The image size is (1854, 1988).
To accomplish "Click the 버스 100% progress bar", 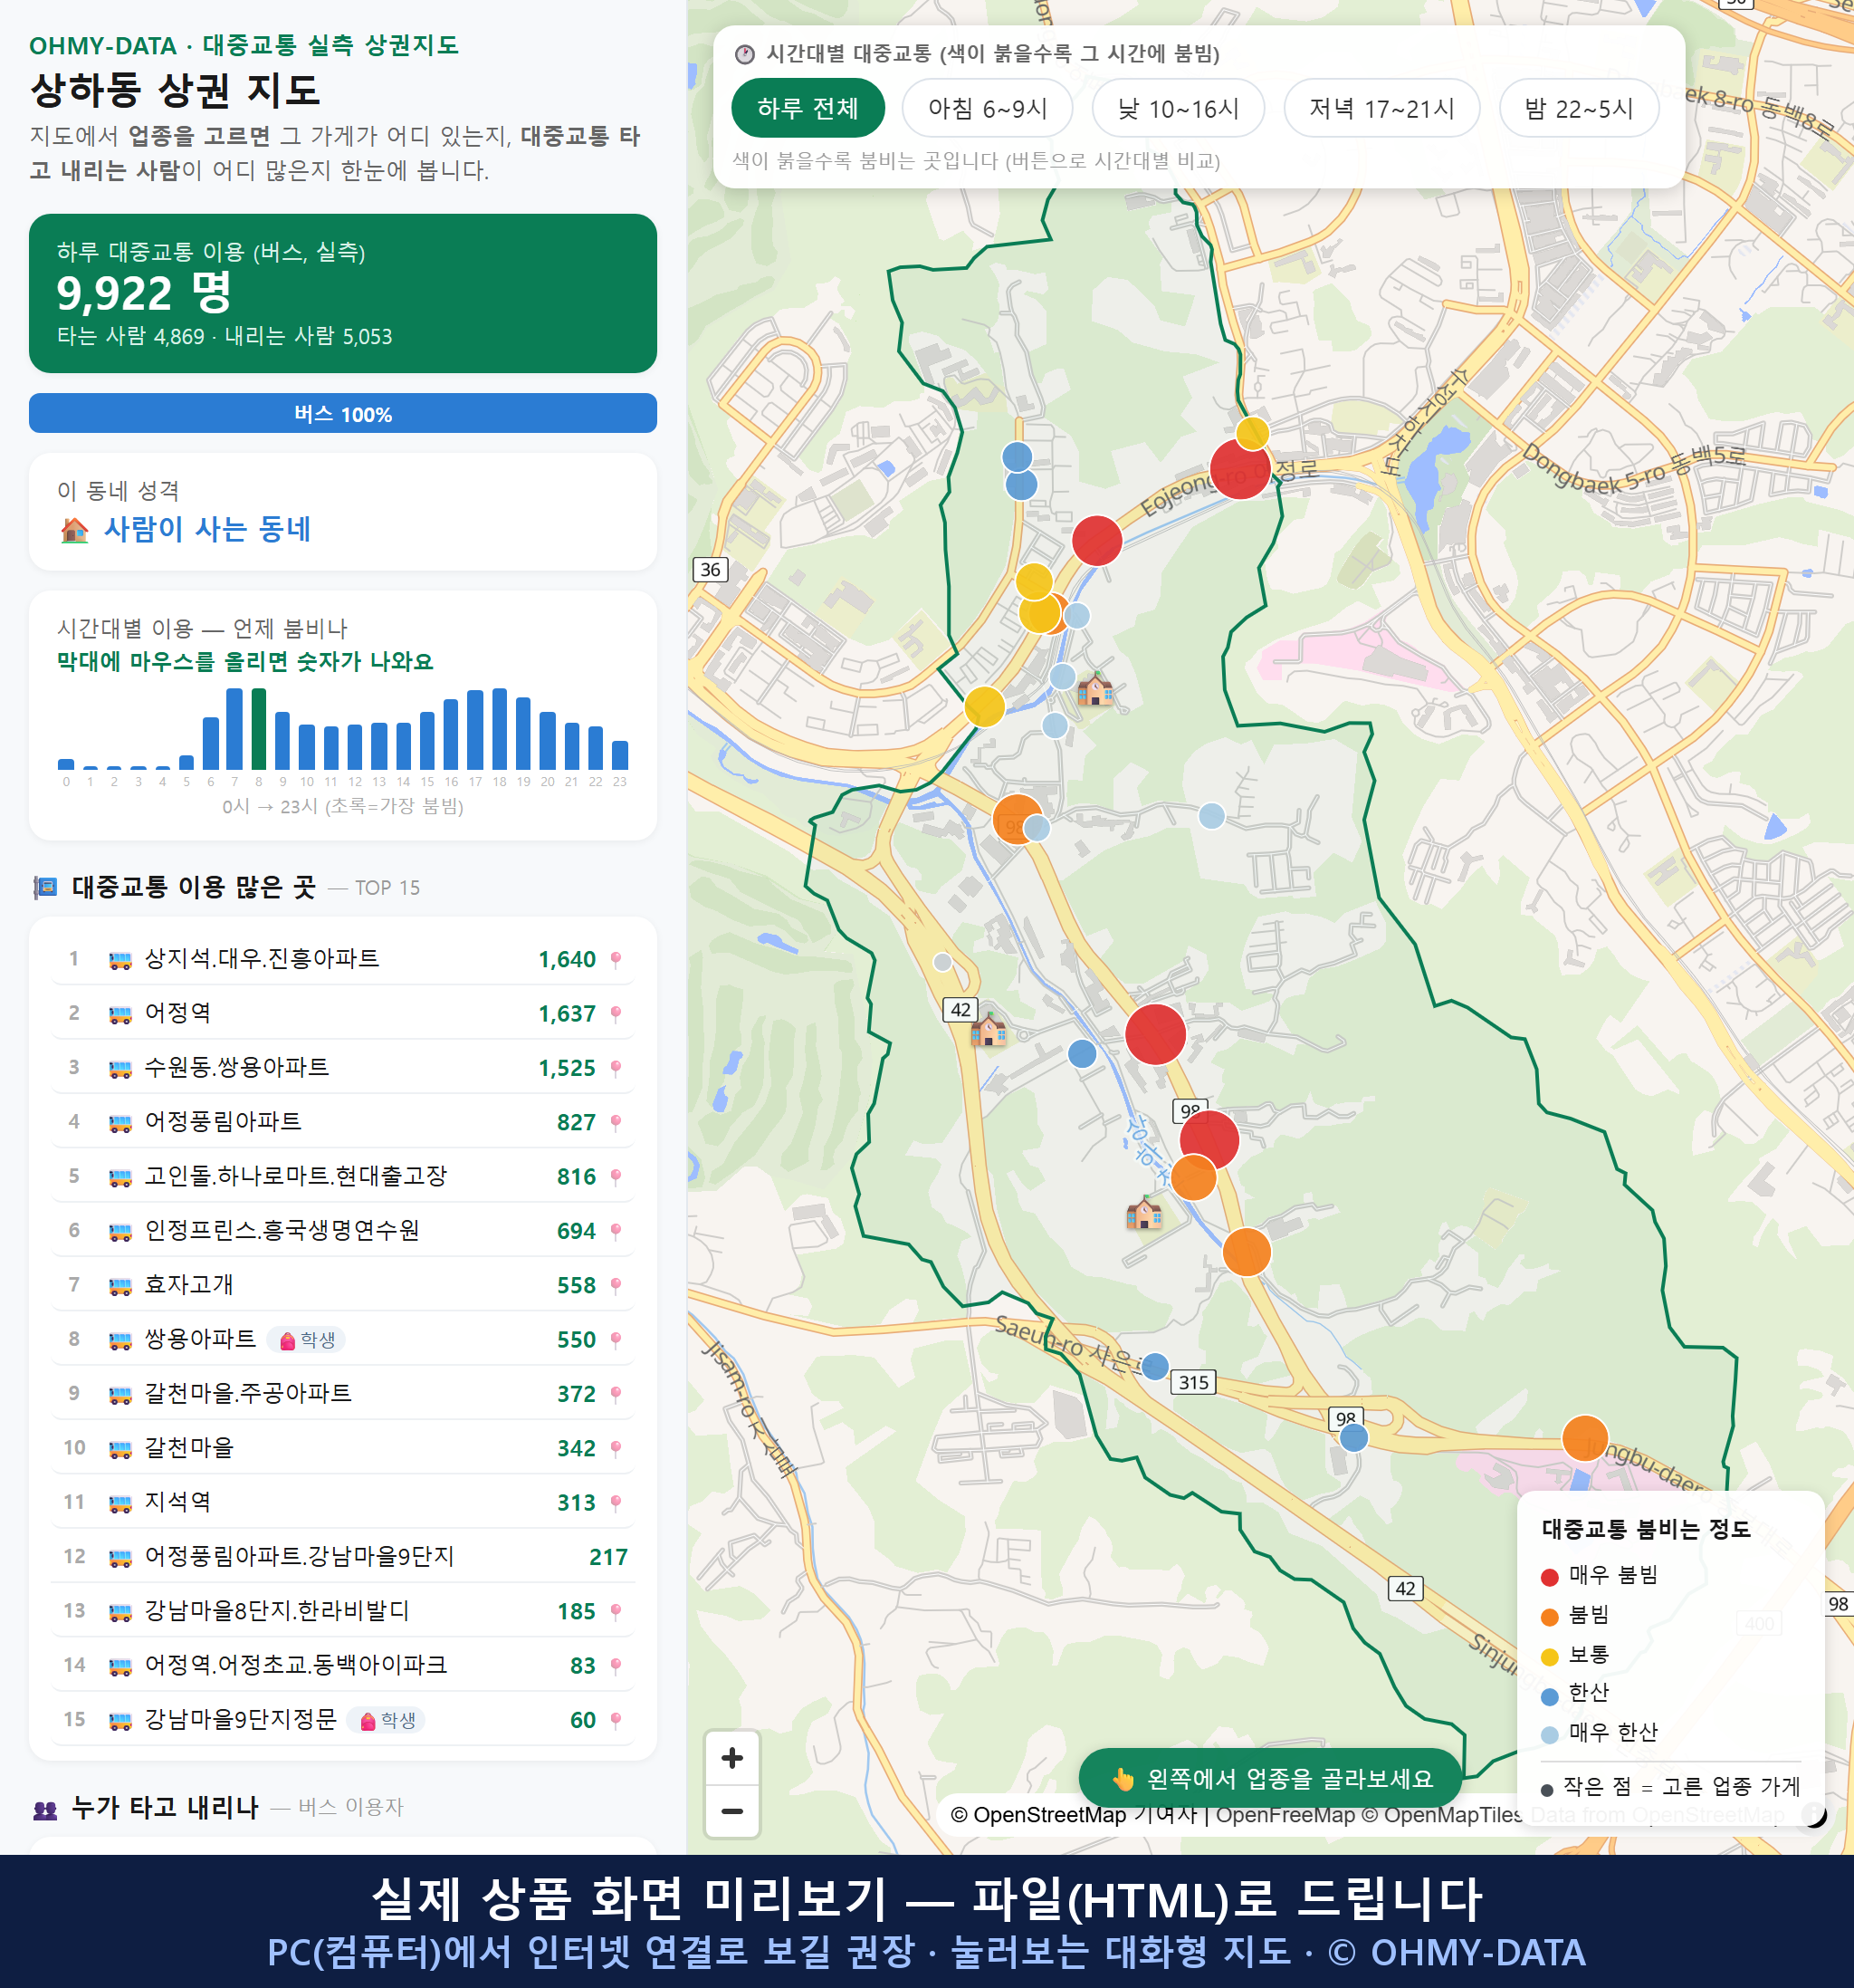I will 343,413.
